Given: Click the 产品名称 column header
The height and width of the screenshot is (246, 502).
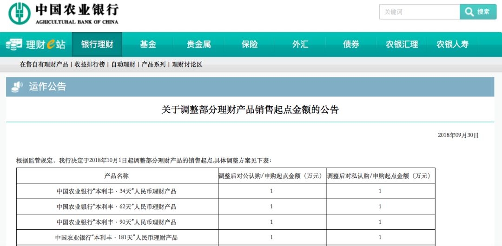Looking at the screenshot, I should pyautogui.click(x=116, y=176).
